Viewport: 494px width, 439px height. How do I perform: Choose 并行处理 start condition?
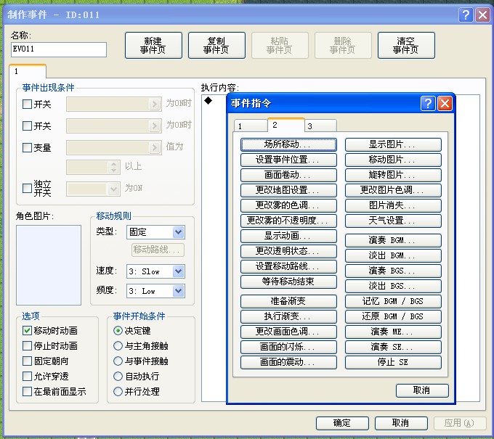(x=118, y=392)
